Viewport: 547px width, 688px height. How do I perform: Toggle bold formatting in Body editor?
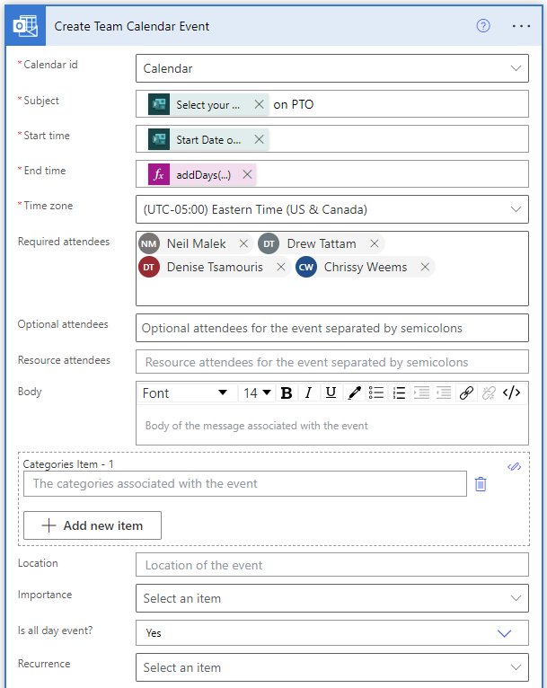pos(287,393)
